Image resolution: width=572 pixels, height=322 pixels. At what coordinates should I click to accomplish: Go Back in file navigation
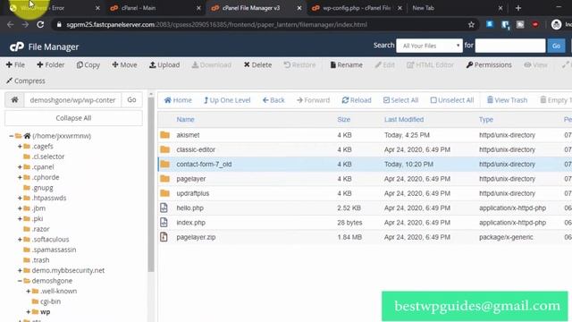[273, 100]
